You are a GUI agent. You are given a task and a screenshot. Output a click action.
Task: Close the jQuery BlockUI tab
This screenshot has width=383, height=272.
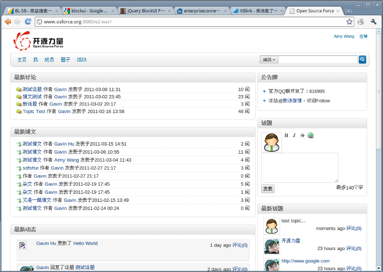pos(169,11)
